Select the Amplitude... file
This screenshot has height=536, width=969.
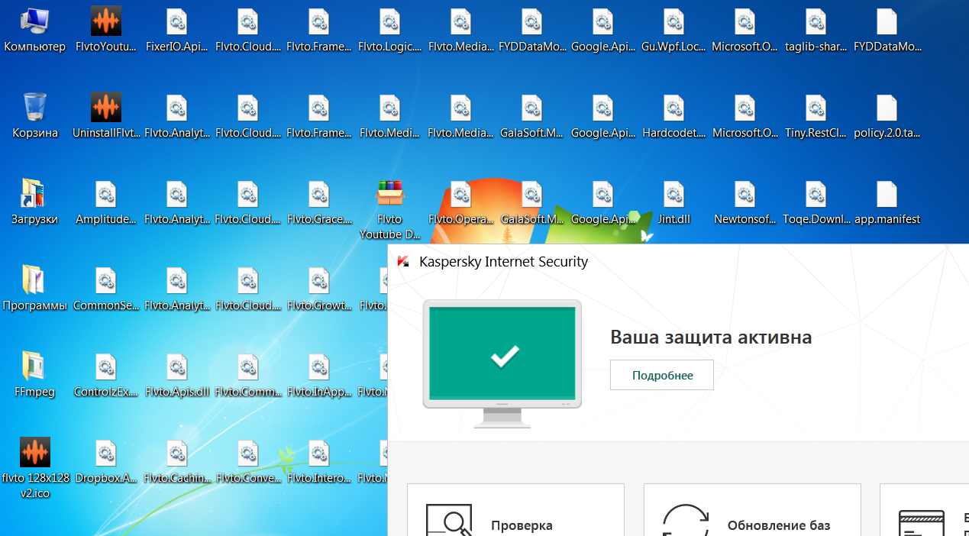(106, 203)
